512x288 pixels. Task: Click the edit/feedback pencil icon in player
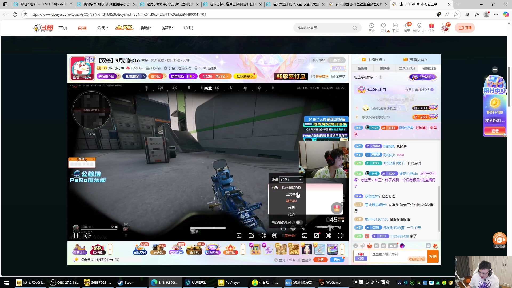coord(251,235)
